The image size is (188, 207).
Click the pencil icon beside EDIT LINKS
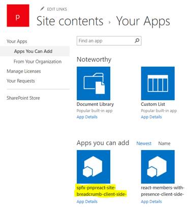(42, 9)
